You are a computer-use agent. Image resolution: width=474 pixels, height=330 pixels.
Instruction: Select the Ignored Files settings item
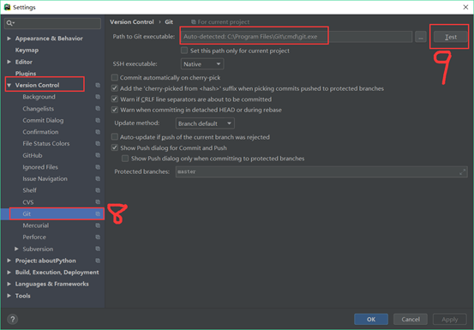40,167
